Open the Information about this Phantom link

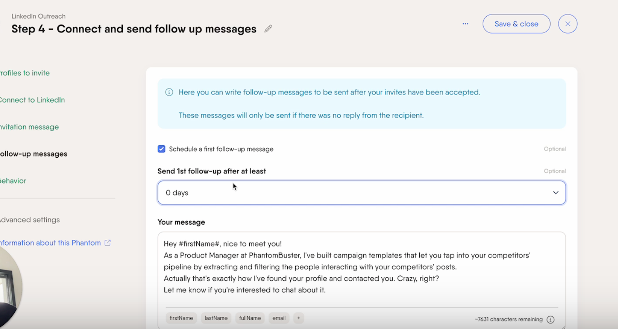(x=50, y=243)
